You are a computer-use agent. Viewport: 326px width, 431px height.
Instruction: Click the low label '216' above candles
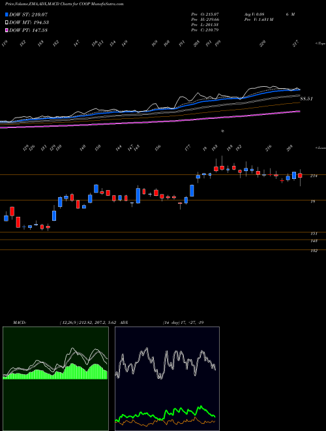coord(268,148)
